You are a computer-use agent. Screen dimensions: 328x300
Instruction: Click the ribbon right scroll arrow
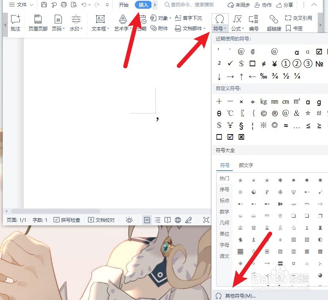coord(320,25)
